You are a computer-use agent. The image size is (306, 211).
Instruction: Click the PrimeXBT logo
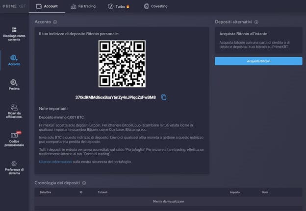pos(14,6)
